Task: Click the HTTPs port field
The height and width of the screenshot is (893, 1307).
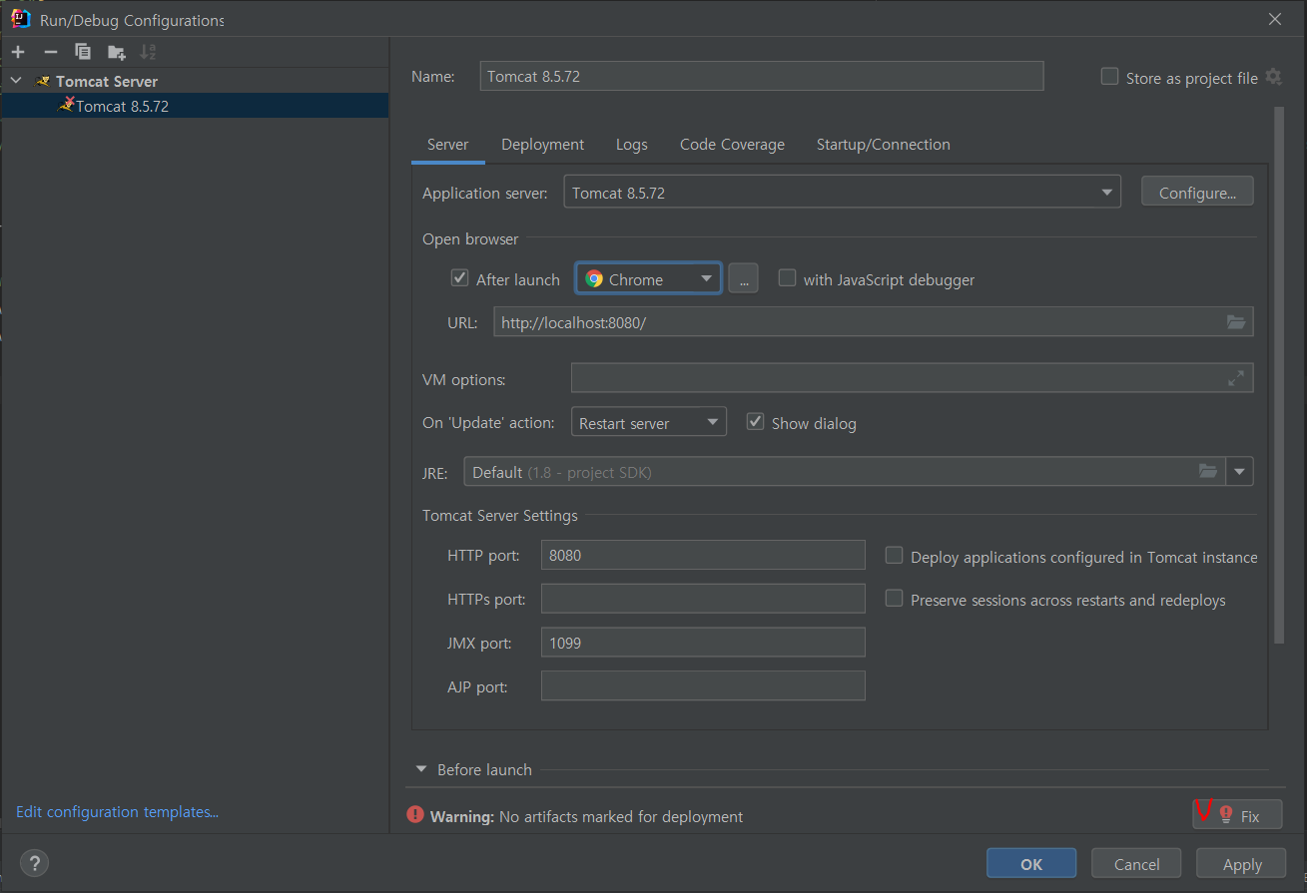Action: (703, 599)
